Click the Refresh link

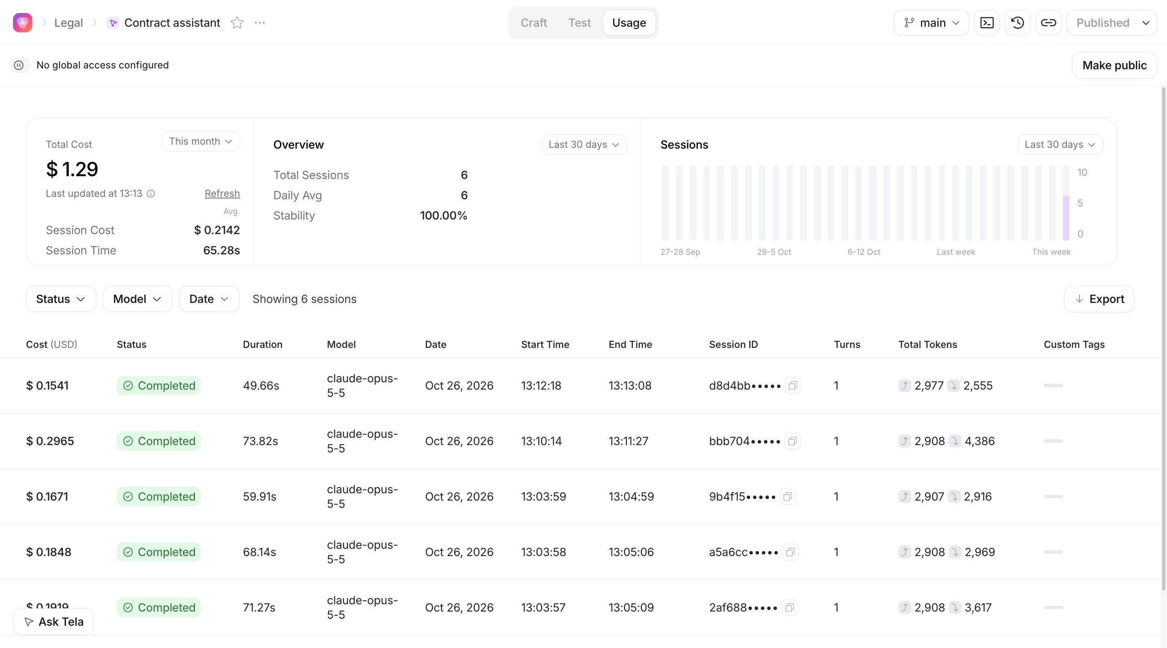click(x=222, y=193)
